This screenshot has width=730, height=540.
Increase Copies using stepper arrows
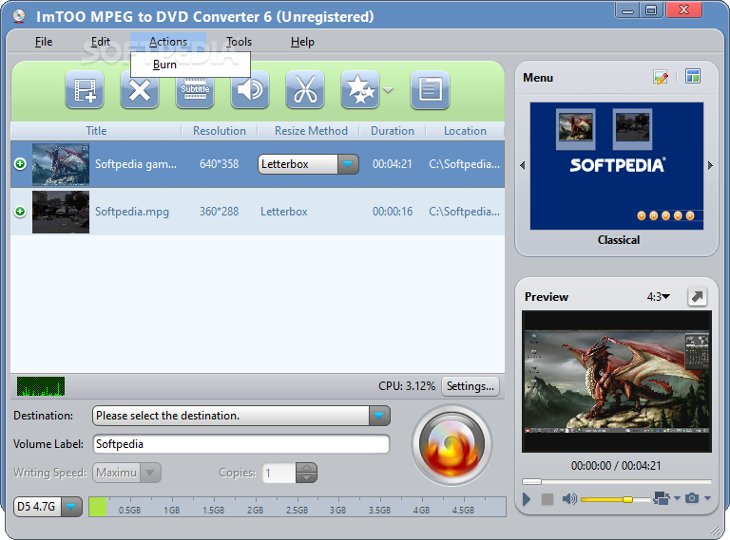306,468
